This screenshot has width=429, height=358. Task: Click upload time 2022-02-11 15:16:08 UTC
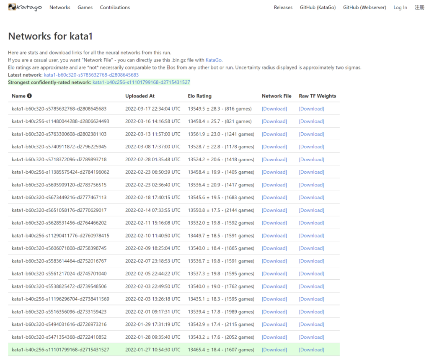point(152,223)
